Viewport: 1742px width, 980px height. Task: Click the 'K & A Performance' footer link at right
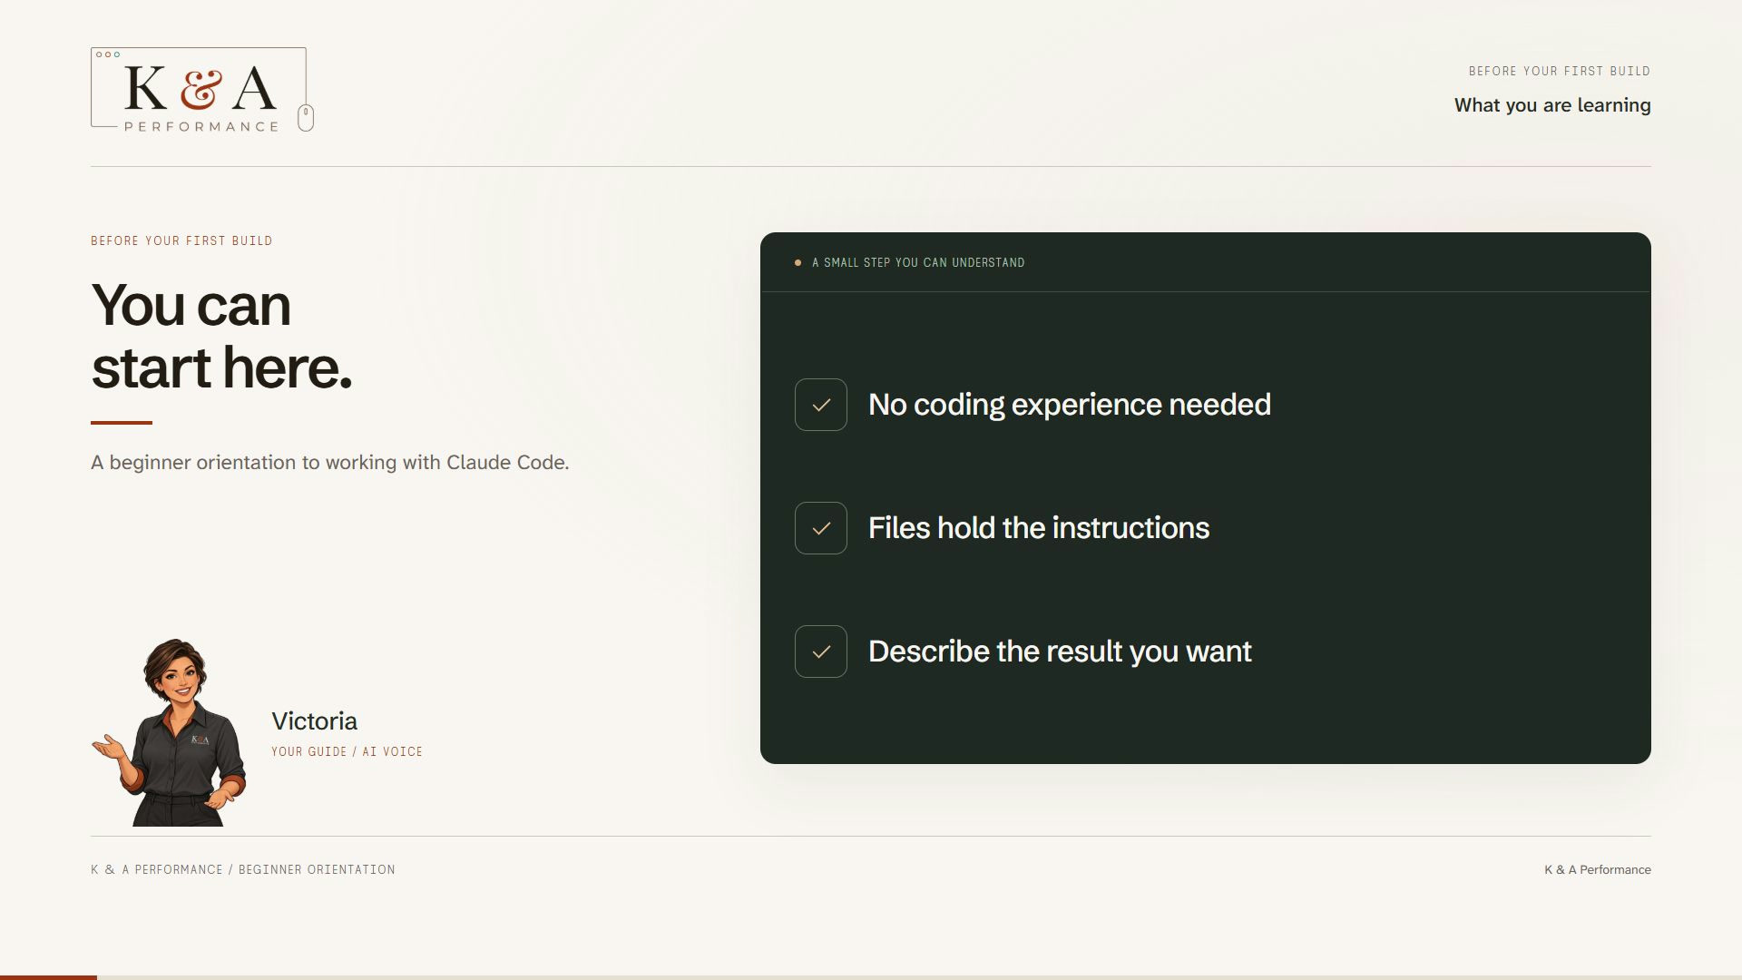pos(1598,869)
